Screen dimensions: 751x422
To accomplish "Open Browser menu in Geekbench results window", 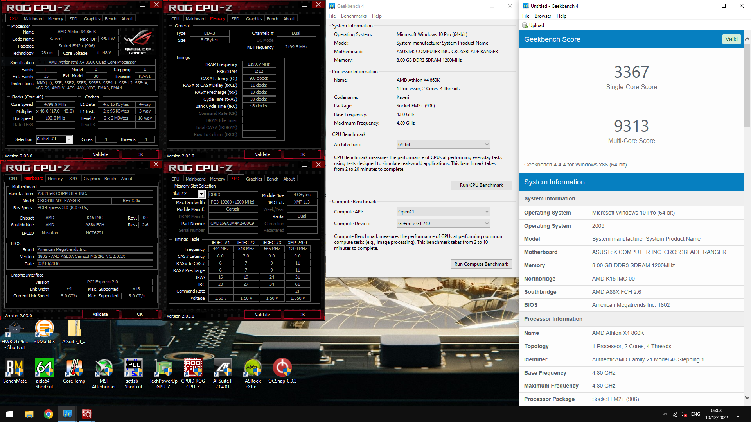I will tap(543, 16).
